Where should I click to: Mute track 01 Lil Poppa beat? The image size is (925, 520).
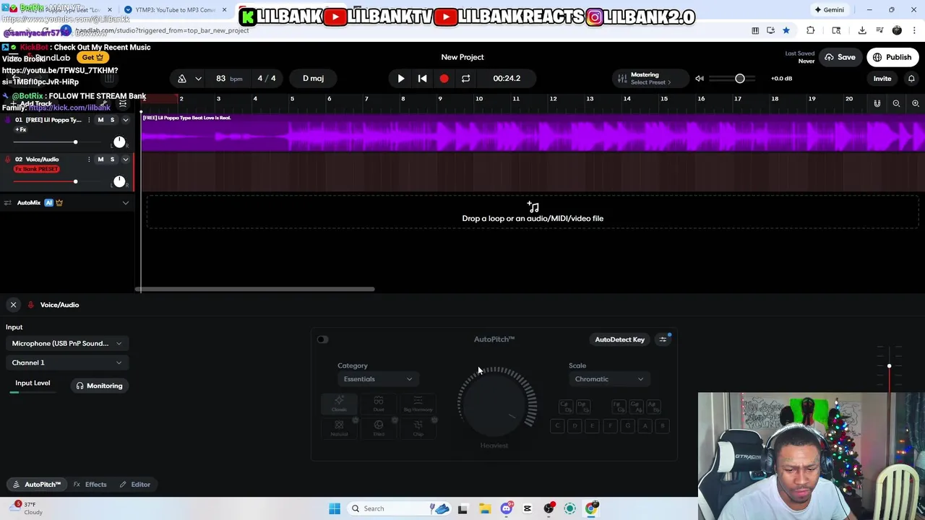tap(100, 120)
